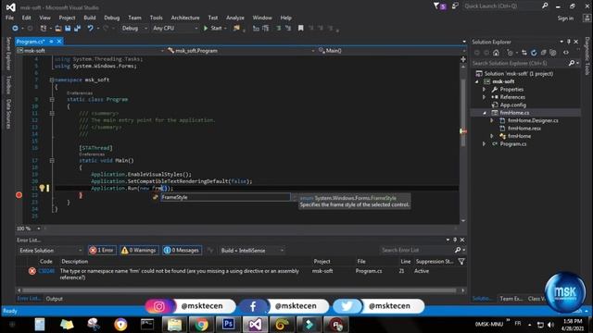Open the Server Explorer side tab
593x333 pixels.
pyautogui.click(x=8, y=54)
